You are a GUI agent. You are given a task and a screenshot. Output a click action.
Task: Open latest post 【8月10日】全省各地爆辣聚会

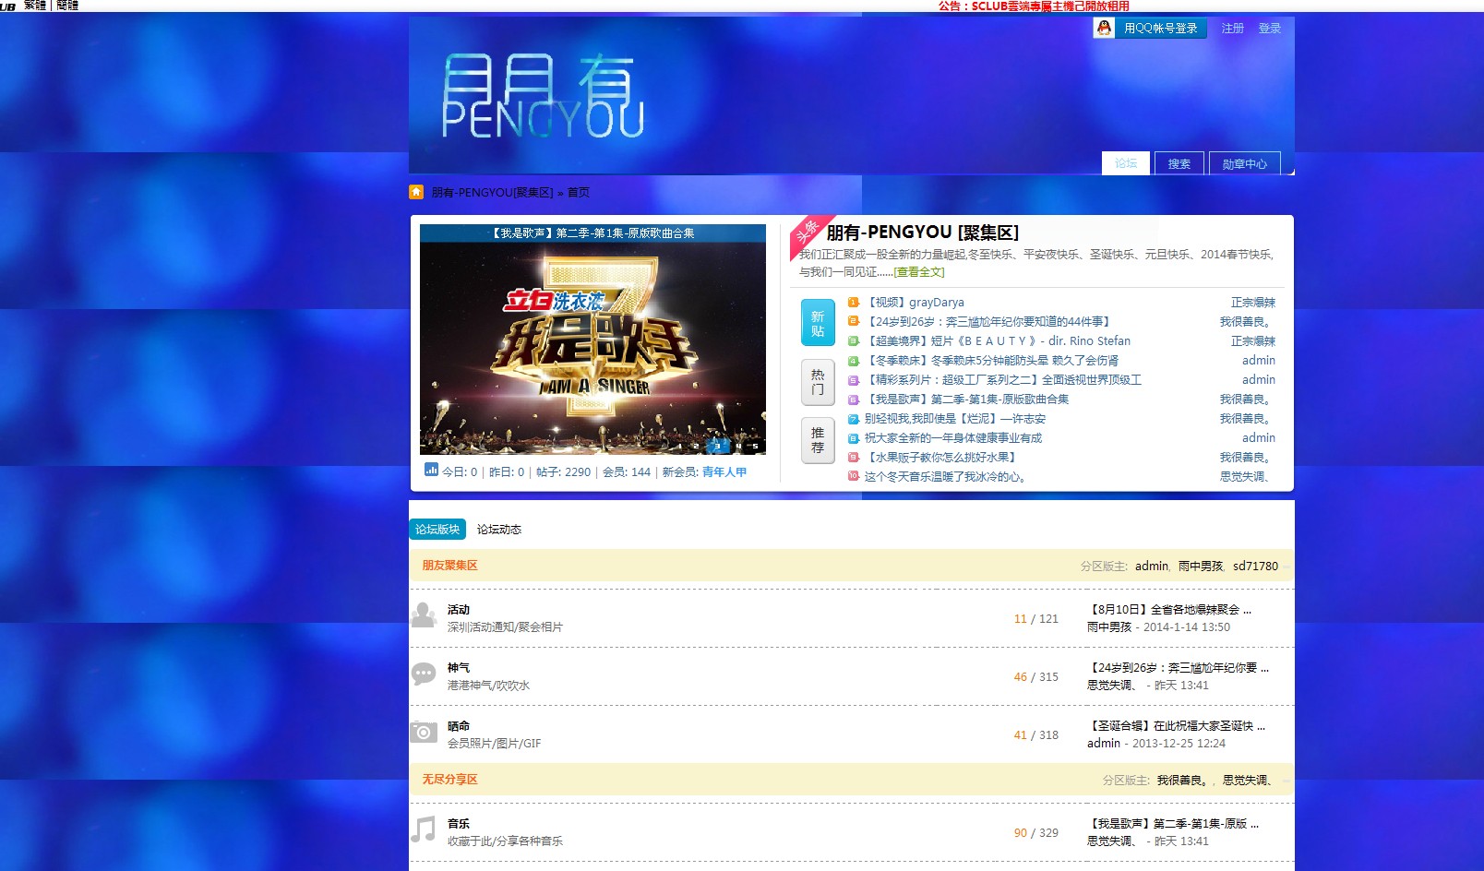click(1169, 609)
